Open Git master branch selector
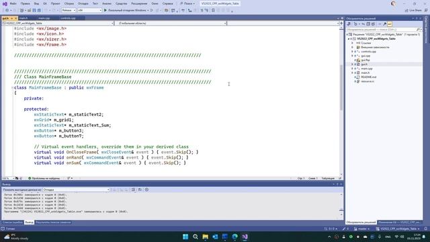Image resolution: width=430 pixels, height=242 pixels. (x=361, y=229)
